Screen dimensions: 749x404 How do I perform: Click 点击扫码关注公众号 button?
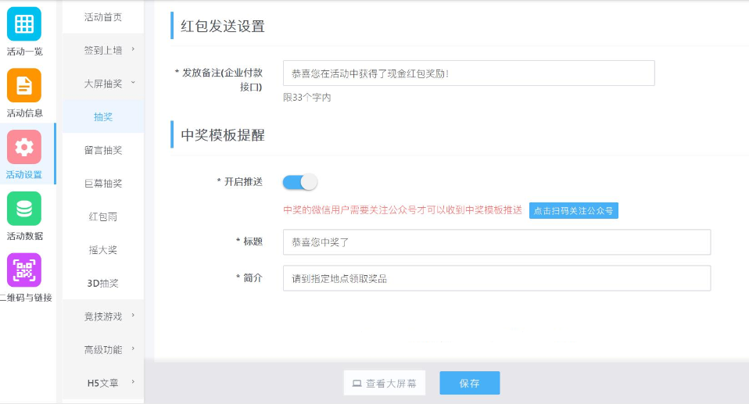click(x=573, y=211)
